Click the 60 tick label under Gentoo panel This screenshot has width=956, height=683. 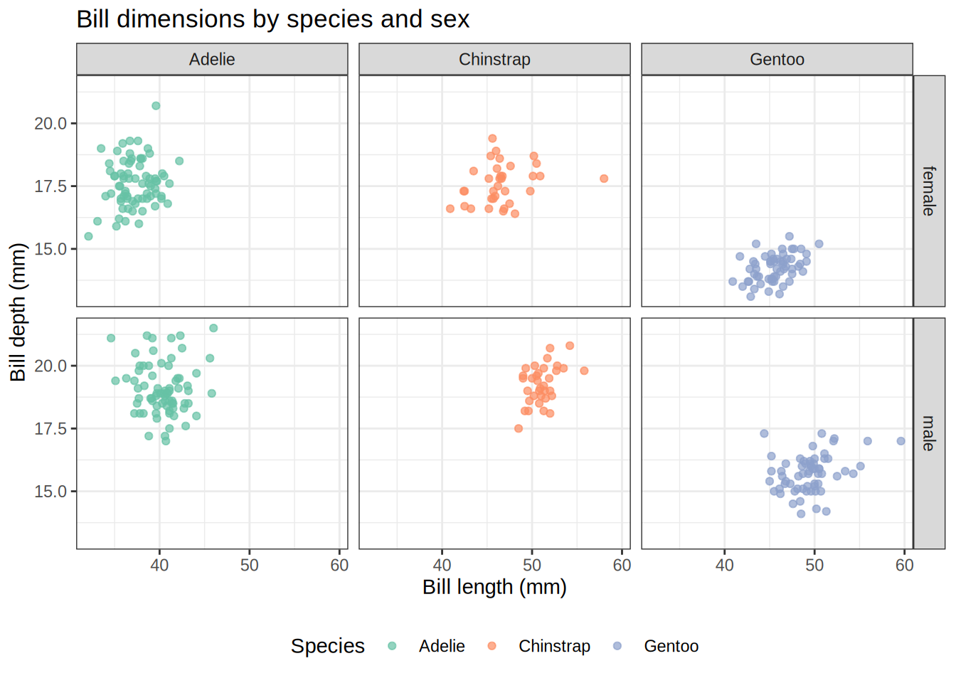click(904, 565)
